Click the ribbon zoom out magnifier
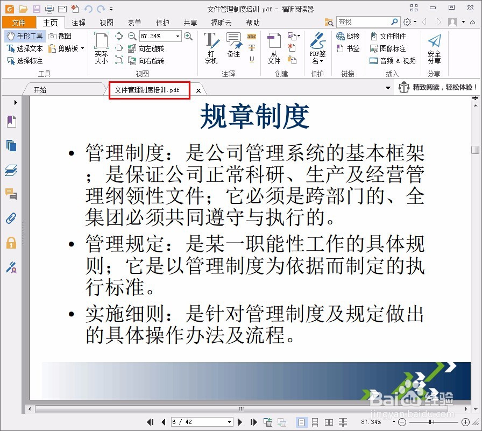 coord(132,36)
